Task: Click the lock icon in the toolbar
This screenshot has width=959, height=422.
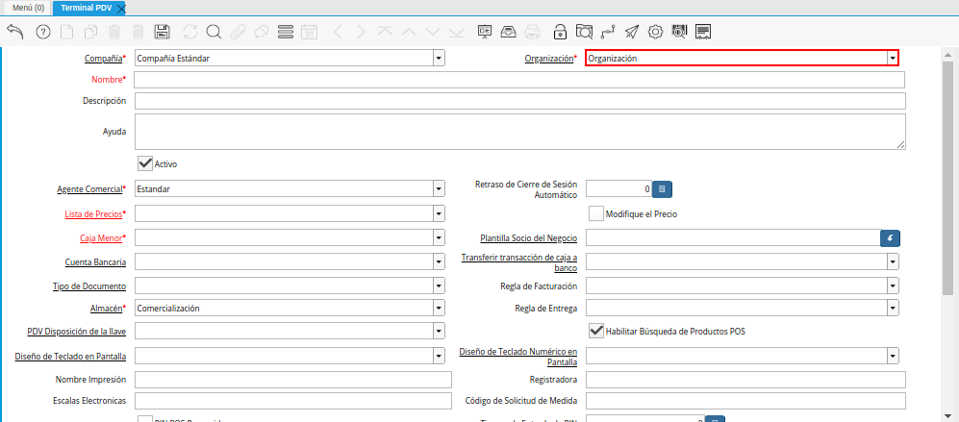Action: click(x=561, y=32)
